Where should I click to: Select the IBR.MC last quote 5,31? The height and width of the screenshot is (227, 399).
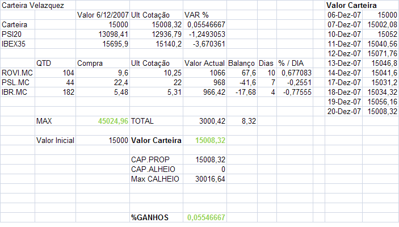click(x=174, y=93)
